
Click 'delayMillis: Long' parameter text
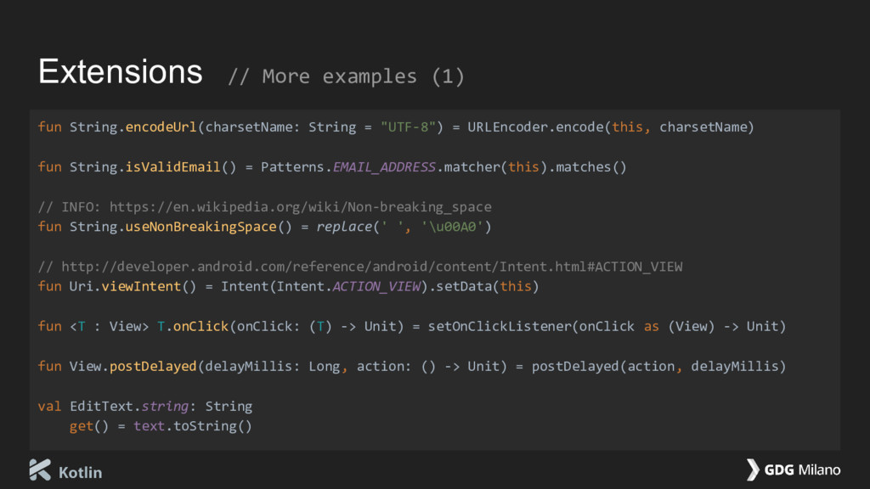pos(273,367)
